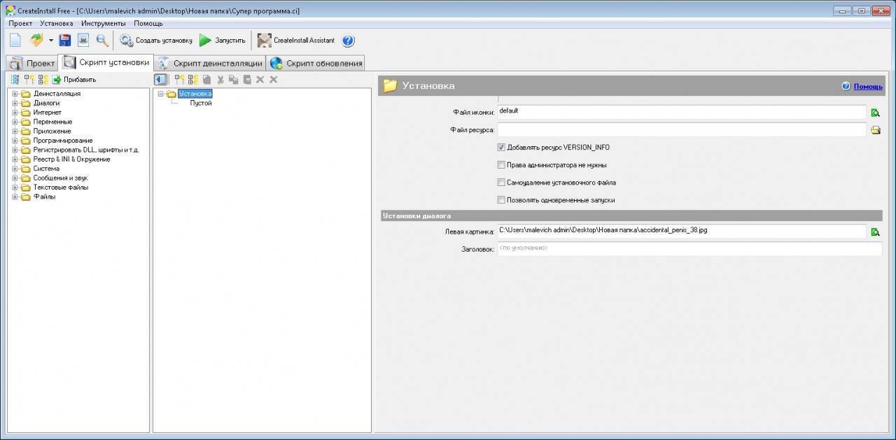
Task: Click the first X delete icon in the script toolbar
Action: pyautogui.click(x=260, y=80)
